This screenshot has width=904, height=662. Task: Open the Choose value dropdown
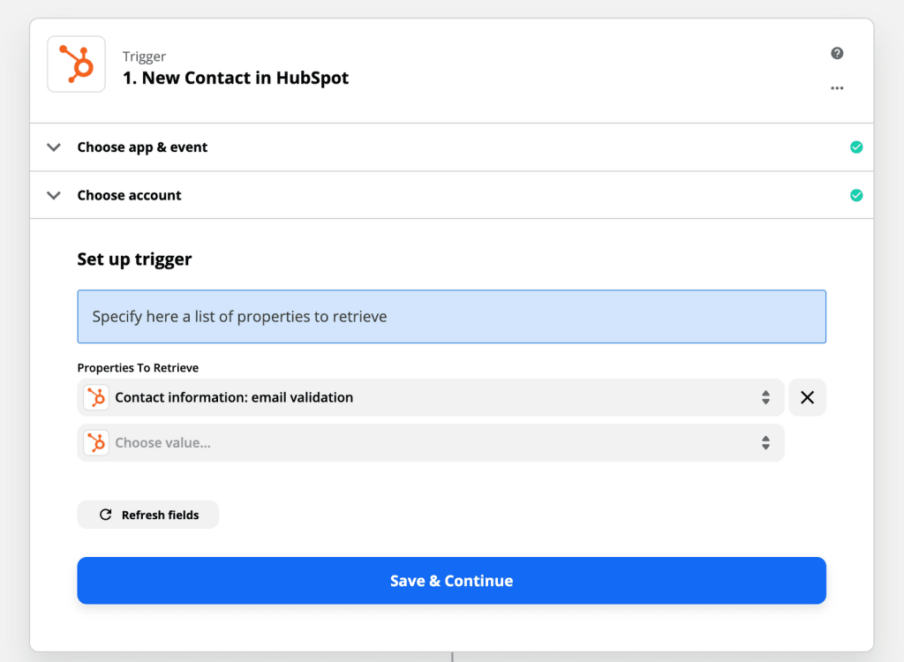coord(431,443)
